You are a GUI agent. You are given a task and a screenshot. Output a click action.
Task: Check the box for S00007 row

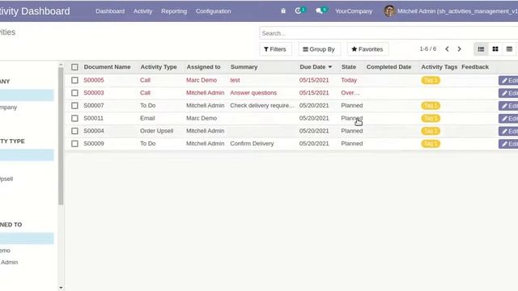point(74,106)
